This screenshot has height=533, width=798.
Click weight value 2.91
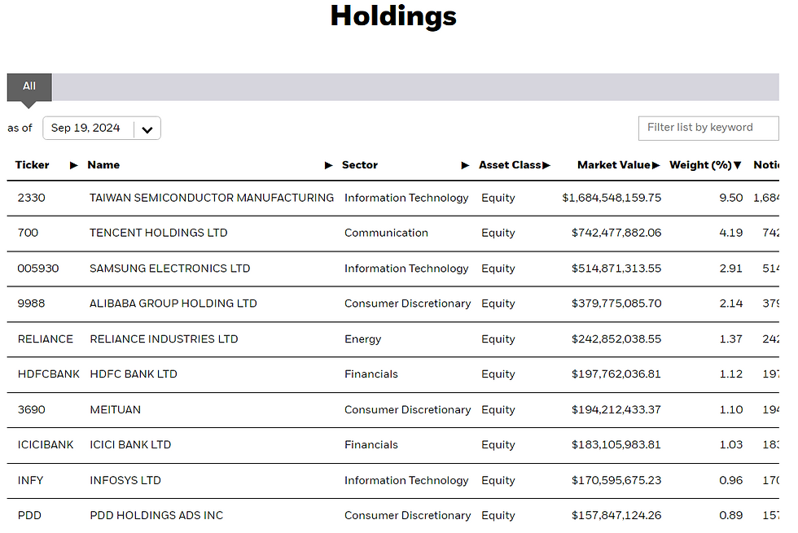[731, 269]
